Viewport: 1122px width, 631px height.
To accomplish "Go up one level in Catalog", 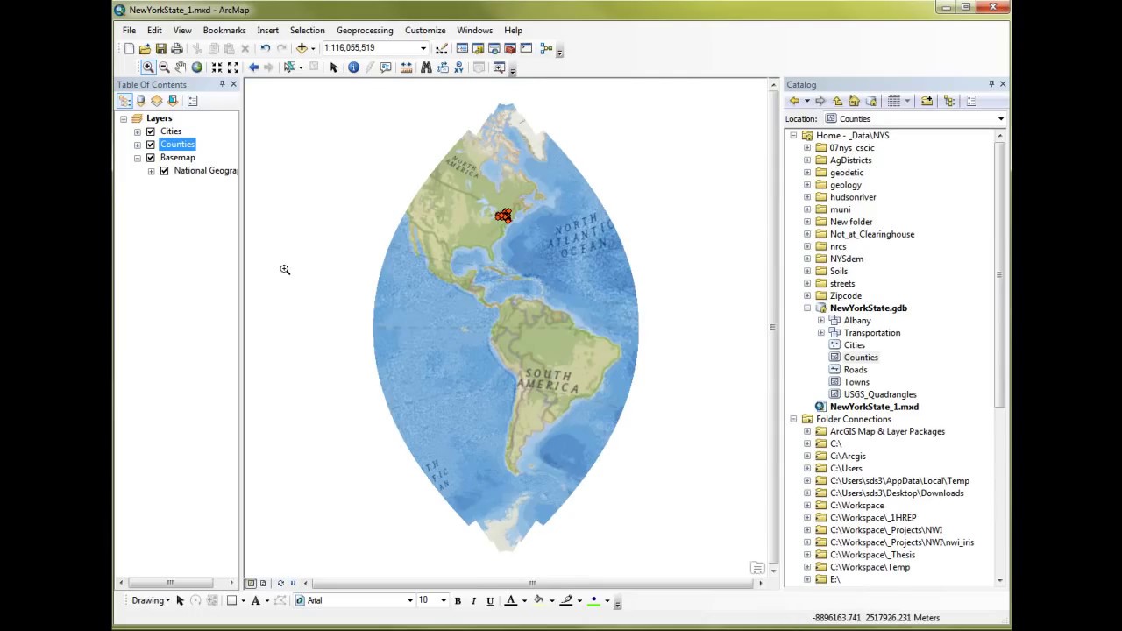I will click(837, 101).
